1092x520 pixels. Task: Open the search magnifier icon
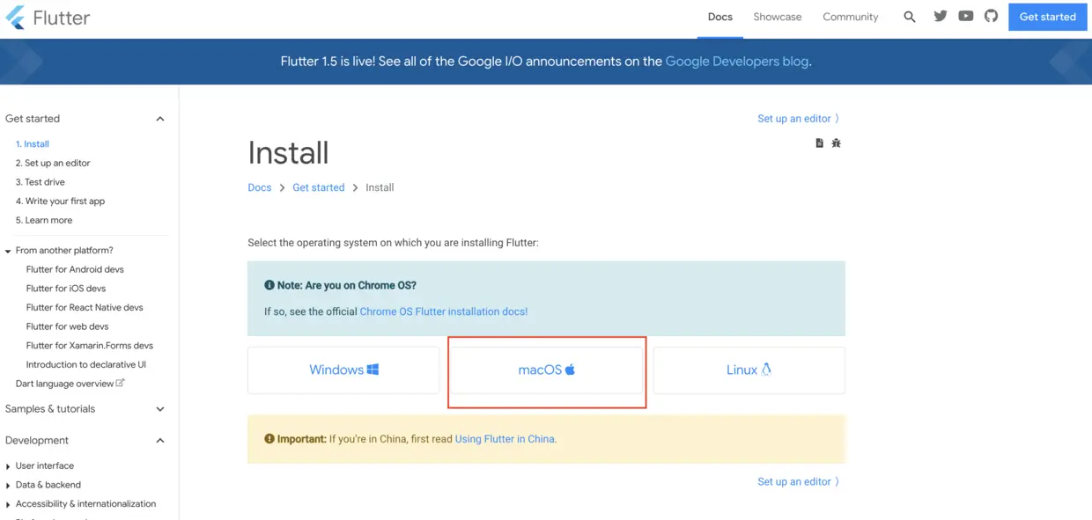pyautogui.click(x=910, y=17)
